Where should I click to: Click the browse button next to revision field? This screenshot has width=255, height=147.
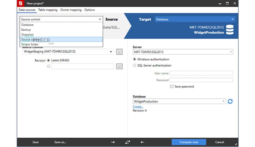tap(119, 66)
